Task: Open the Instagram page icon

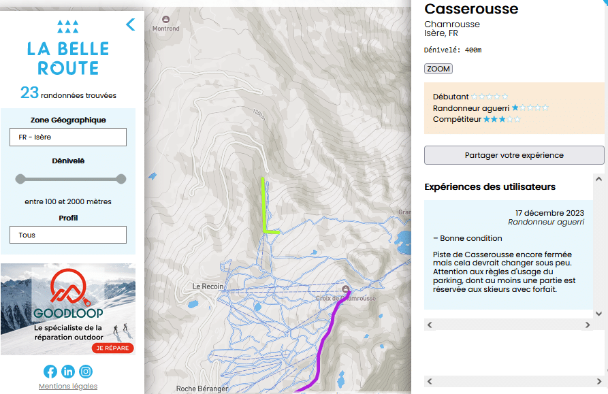Action: coord(86,372)
